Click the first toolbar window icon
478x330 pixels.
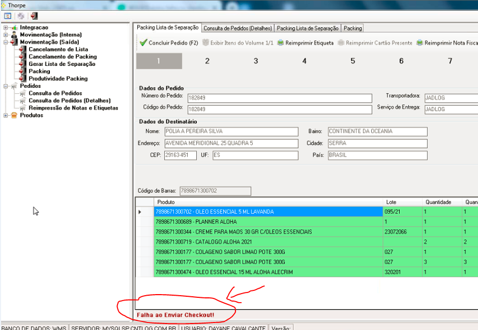[x=8, y=16]
